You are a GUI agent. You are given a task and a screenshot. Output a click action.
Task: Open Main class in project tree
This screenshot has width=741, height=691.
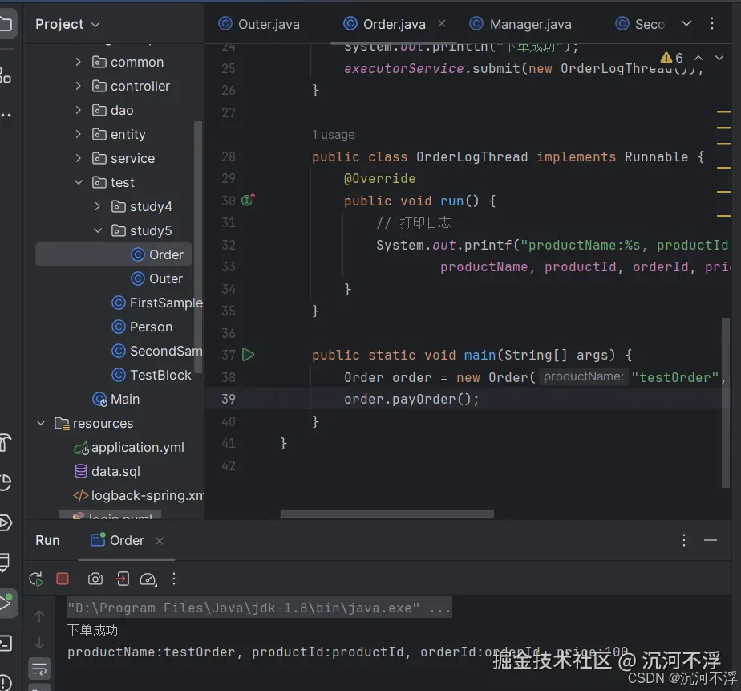(115, 399)
